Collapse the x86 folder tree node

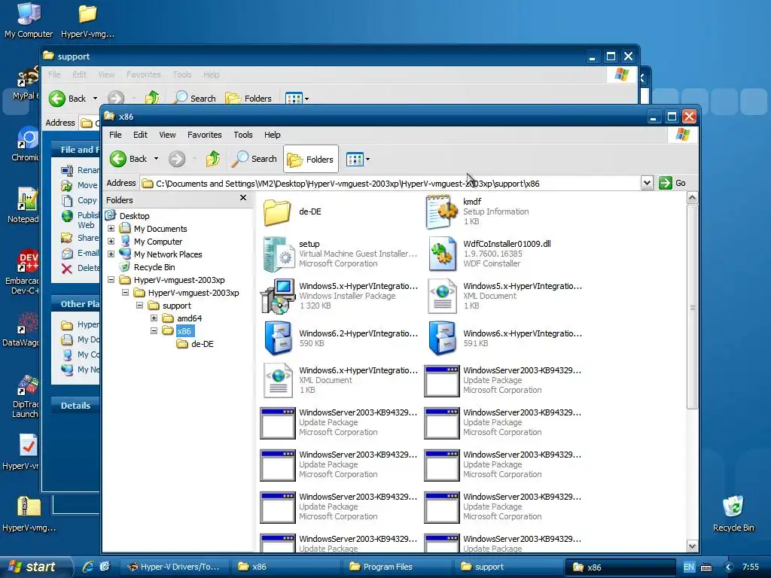click(x=154, y=331)
